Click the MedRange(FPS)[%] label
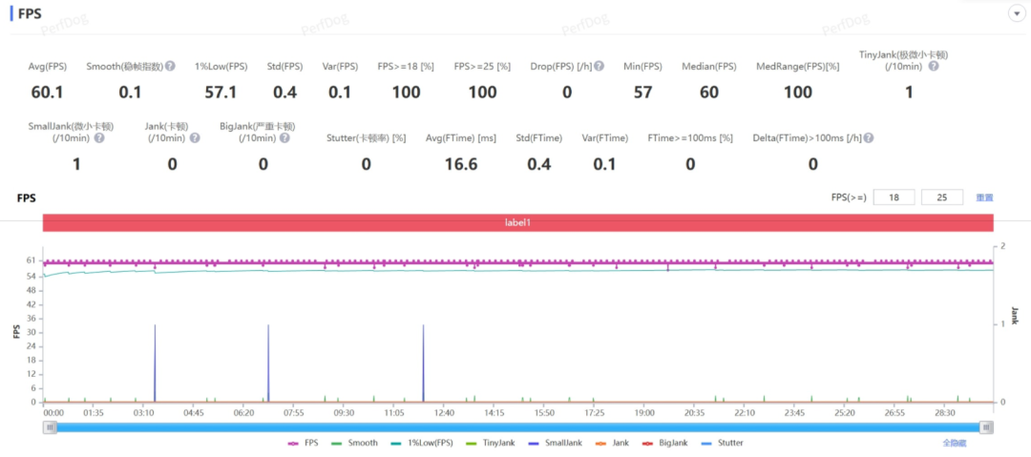Viewport: 1031px width, 457px height. coord(797,67)
